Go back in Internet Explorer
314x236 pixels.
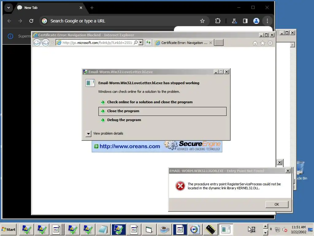coord(37,42)
